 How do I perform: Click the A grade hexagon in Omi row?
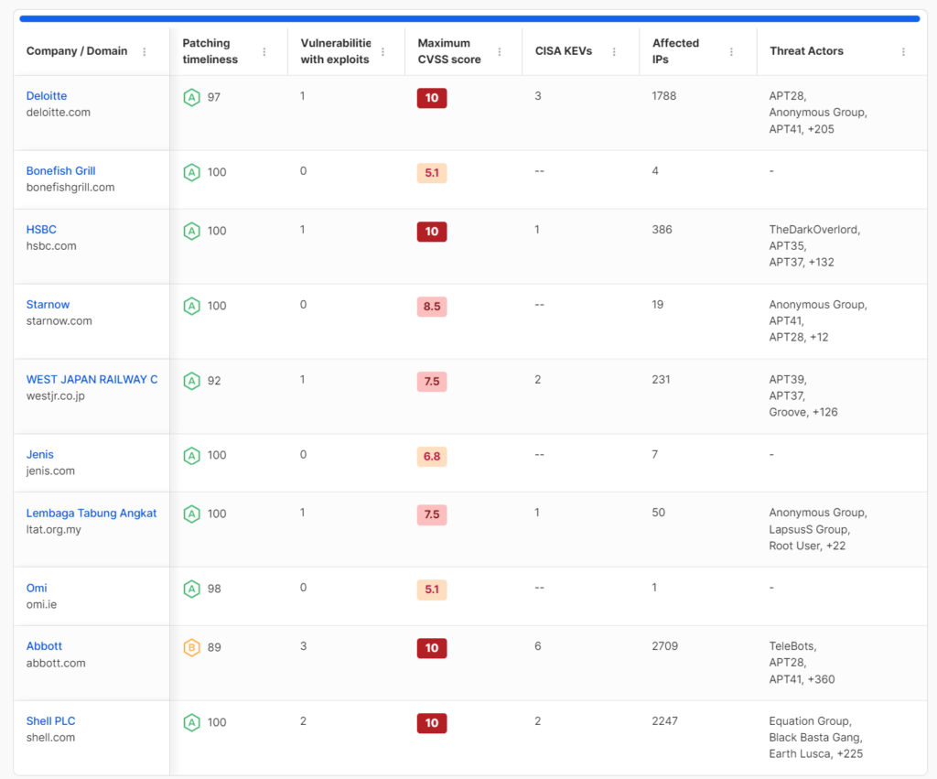pyautogui.click(x=191, y=589)
